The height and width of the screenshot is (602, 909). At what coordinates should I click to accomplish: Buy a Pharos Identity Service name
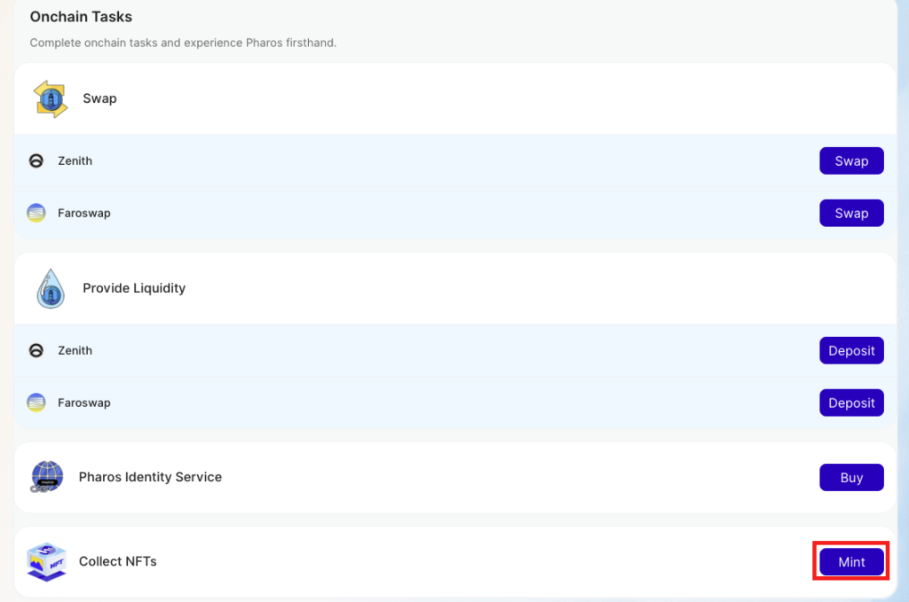[x=851, y=478]
